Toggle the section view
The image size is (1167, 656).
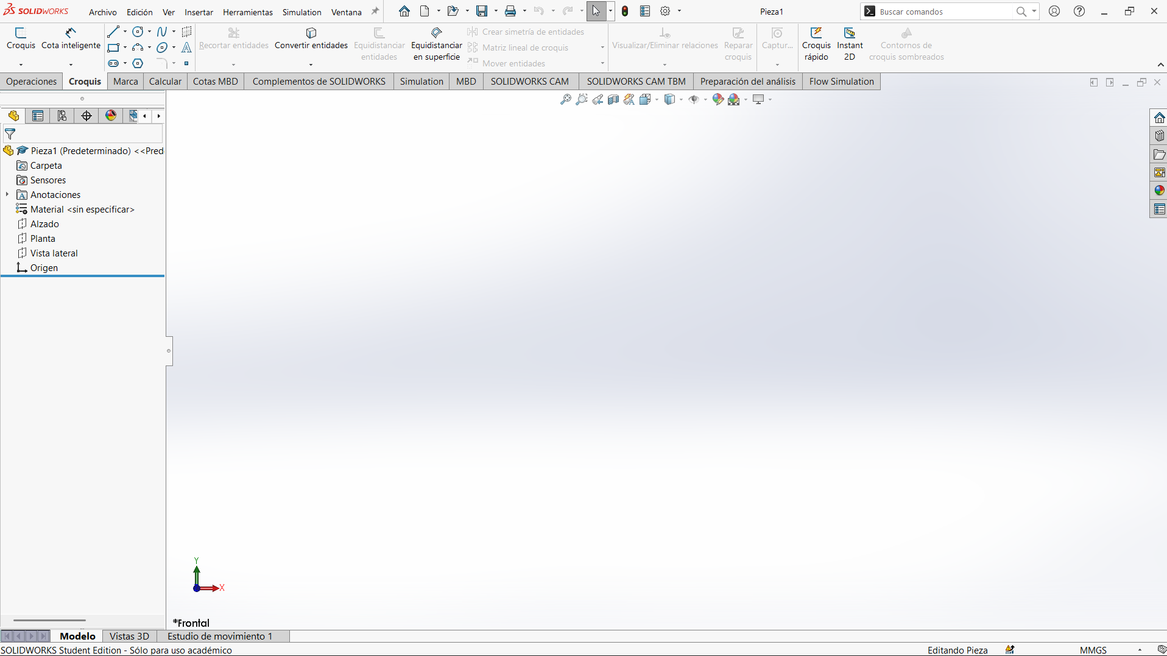613,99
